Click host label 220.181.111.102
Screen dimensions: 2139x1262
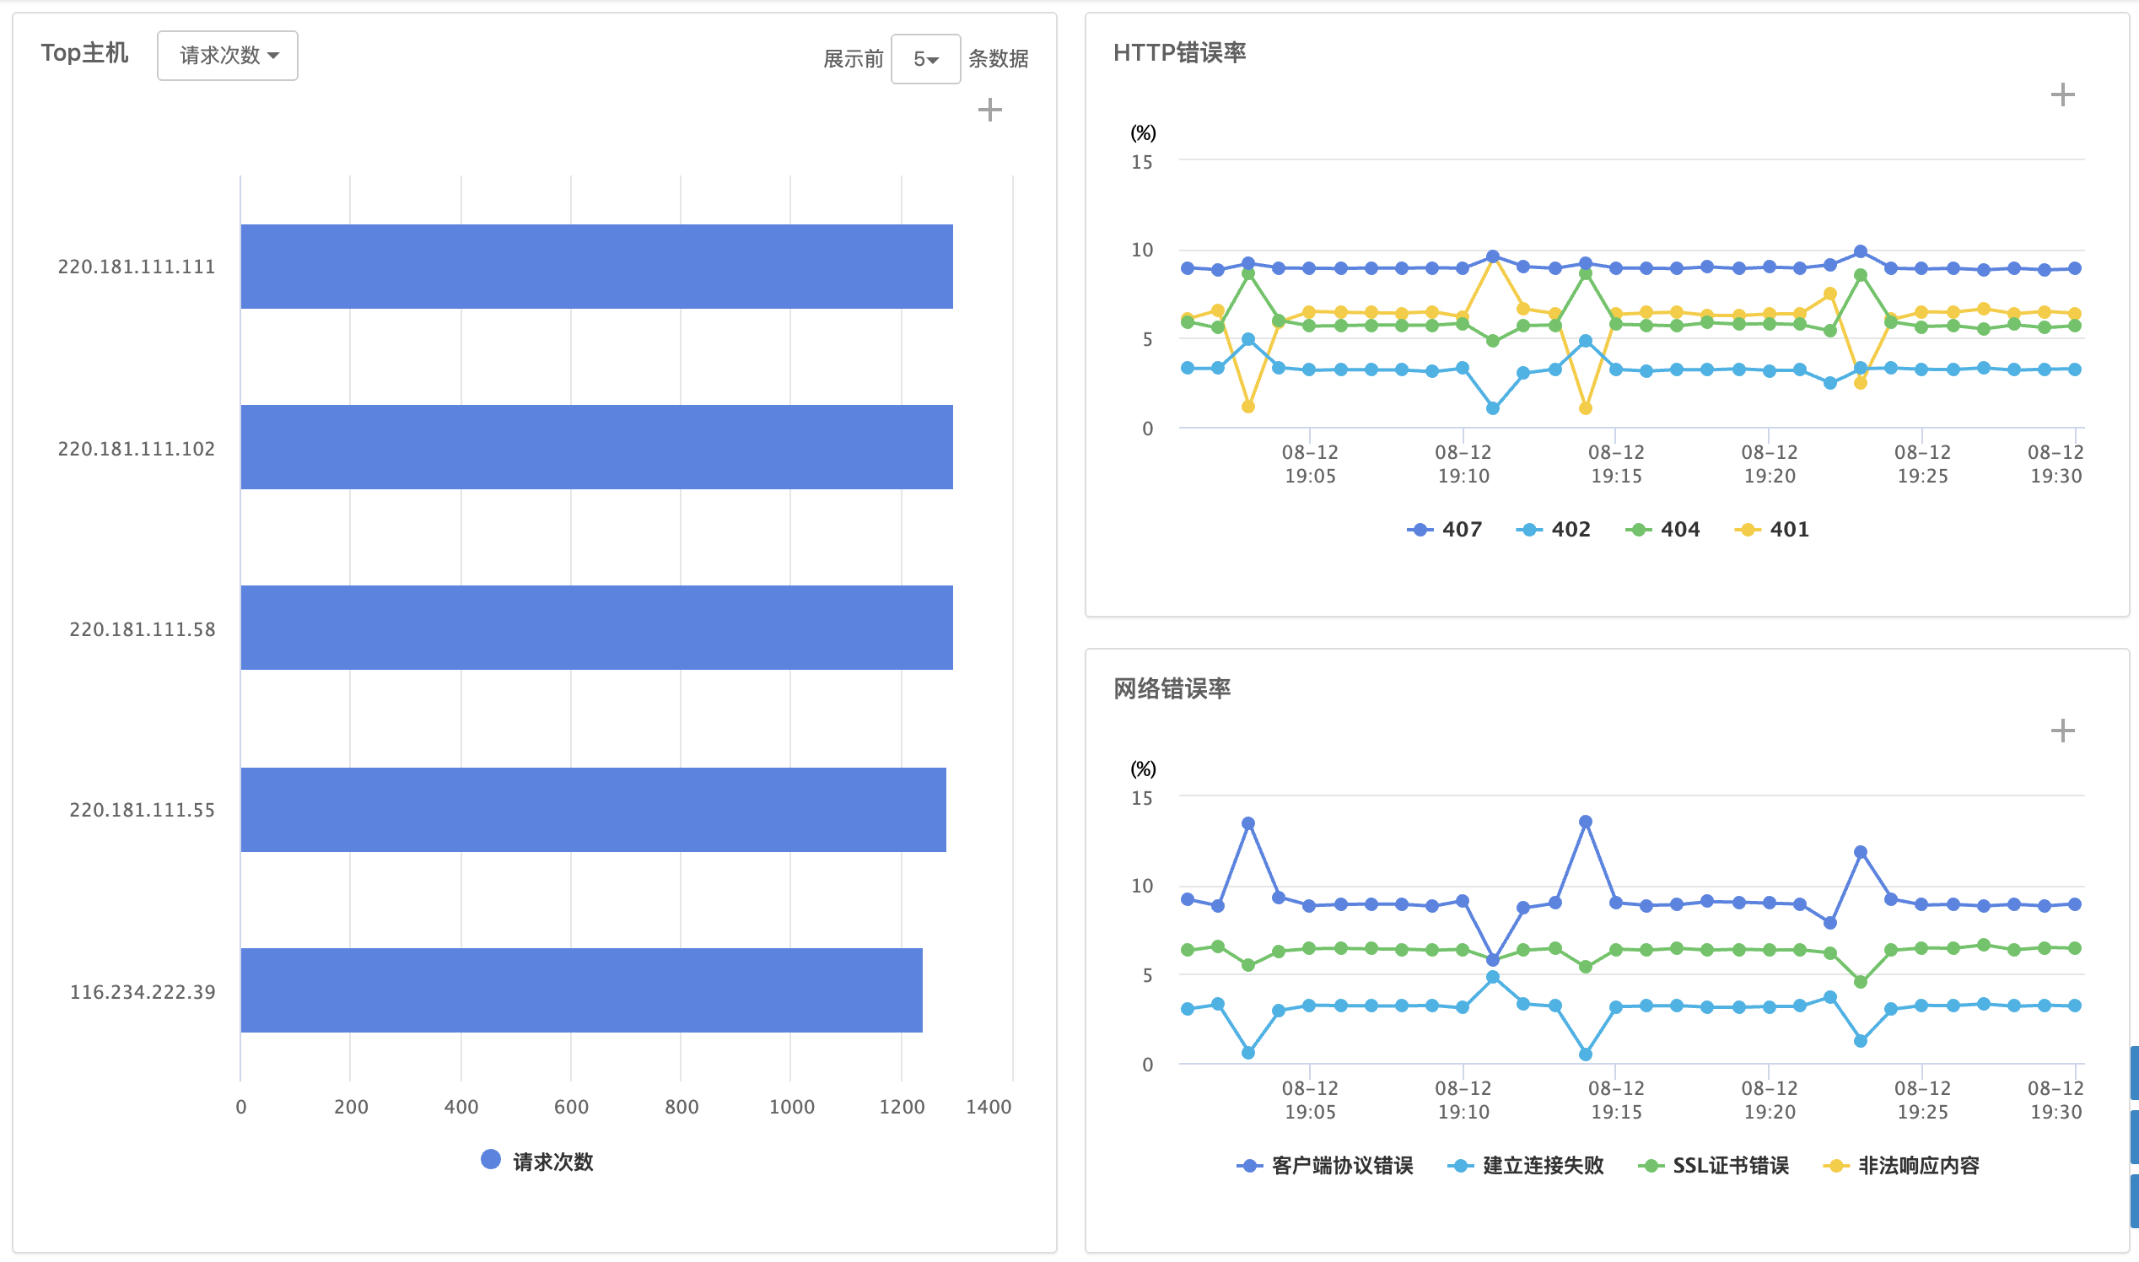pos(137,449)
